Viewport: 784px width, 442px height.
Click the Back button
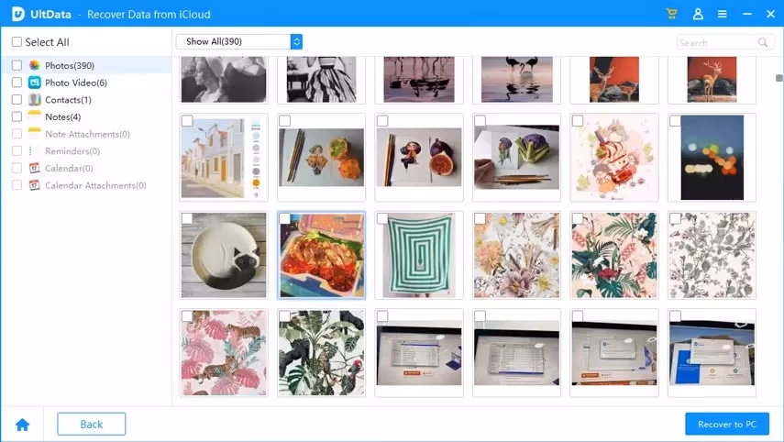[x=92, y=424]
